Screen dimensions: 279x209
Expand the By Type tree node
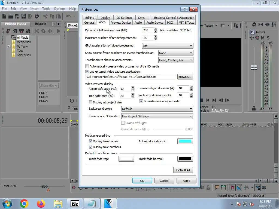[8, 46]
